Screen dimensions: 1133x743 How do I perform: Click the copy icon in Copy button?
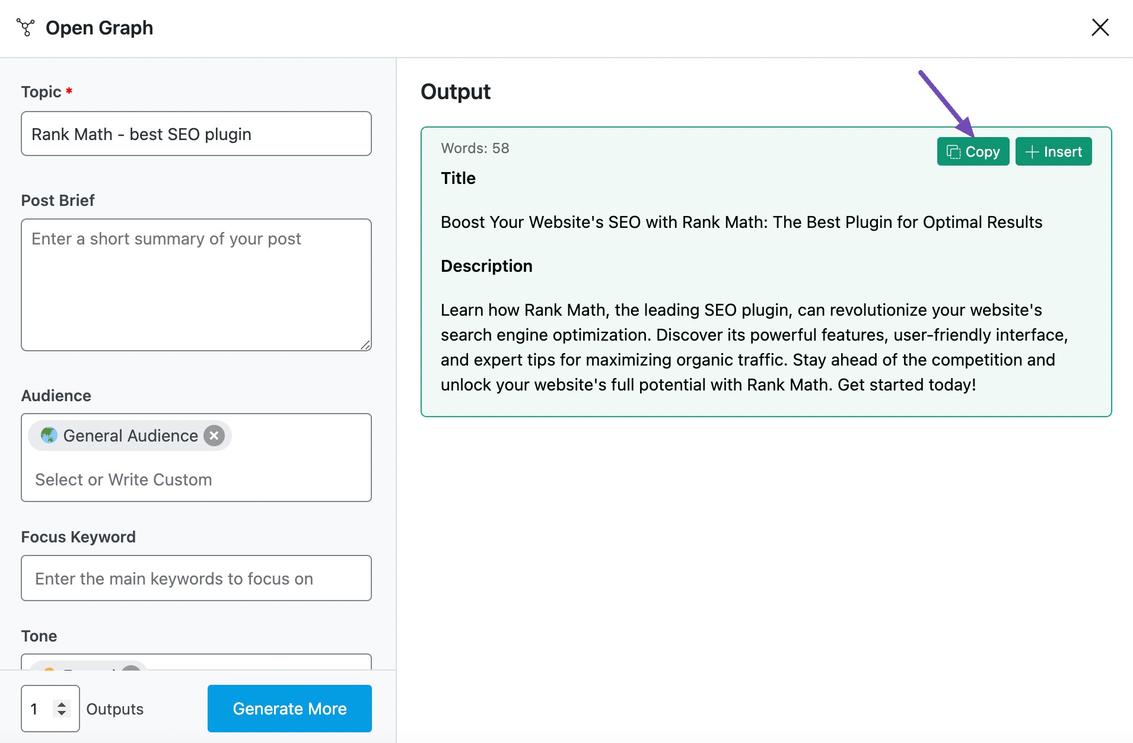pyautogui.click(x=953, y=152)
